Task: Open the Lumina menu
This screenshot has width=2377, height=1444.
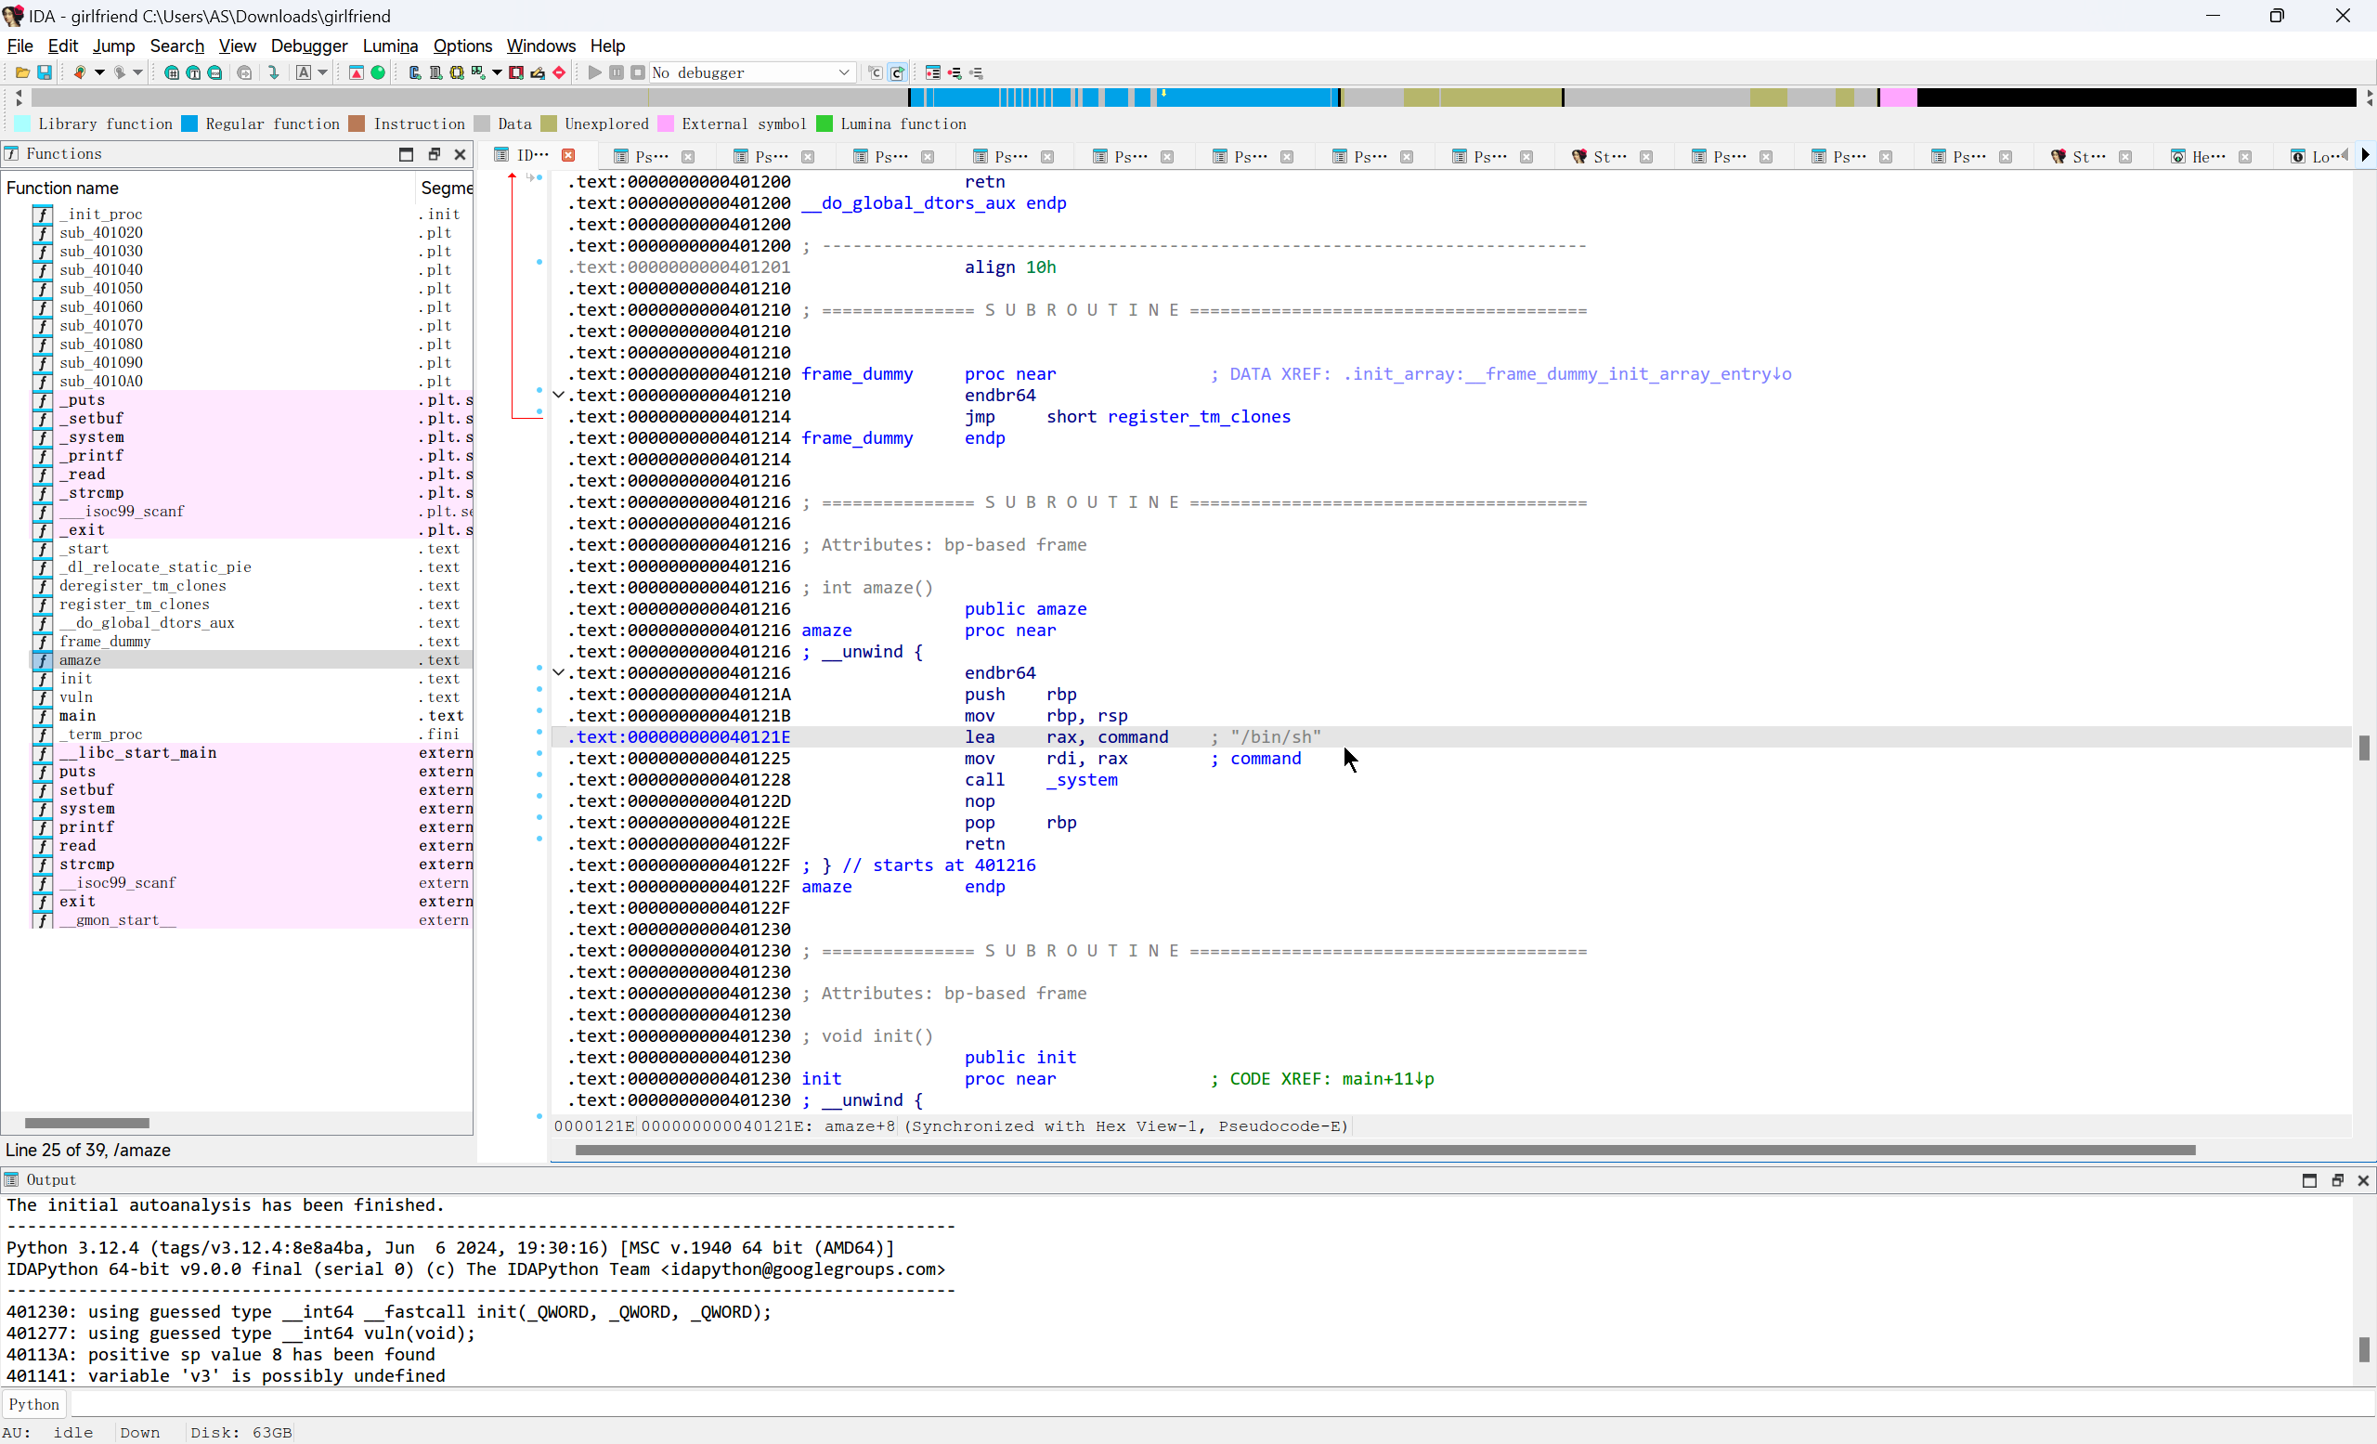Action: pyautogui.click(x=390, y=46)
